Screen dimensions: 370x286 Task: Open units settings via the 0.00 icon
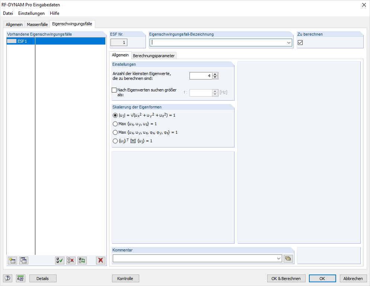[x=20, y=278]
